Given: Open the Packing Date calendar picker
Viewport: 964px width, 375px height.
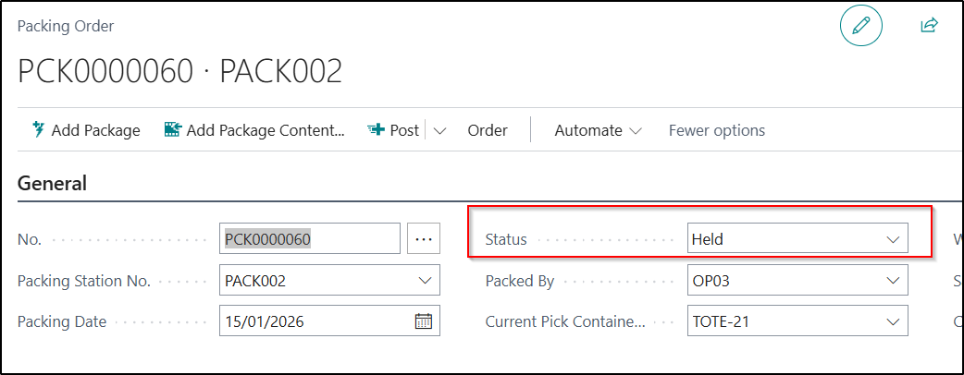Looking at the screenshot, I should (x=424, y=322).
